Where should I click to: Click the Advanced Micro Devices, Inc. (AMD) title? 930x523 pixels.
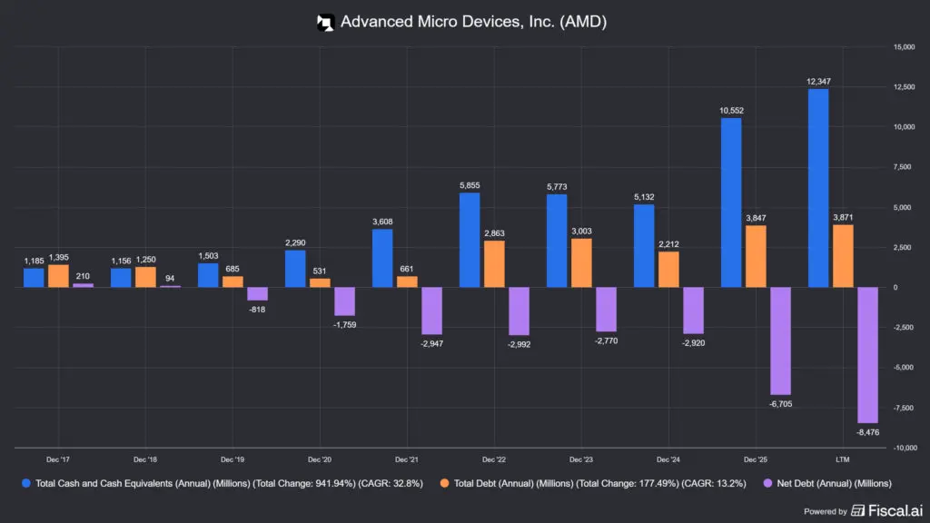(x=473, y=22)
